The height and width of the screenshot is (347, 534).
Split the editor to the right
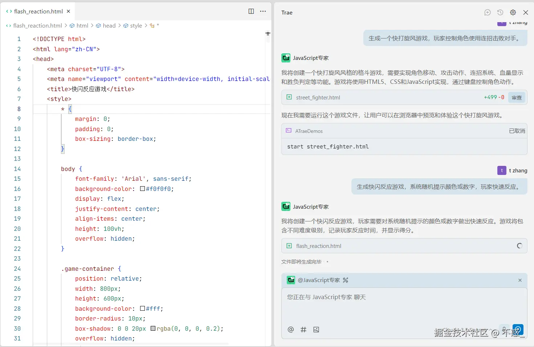(x=251, y=11)
